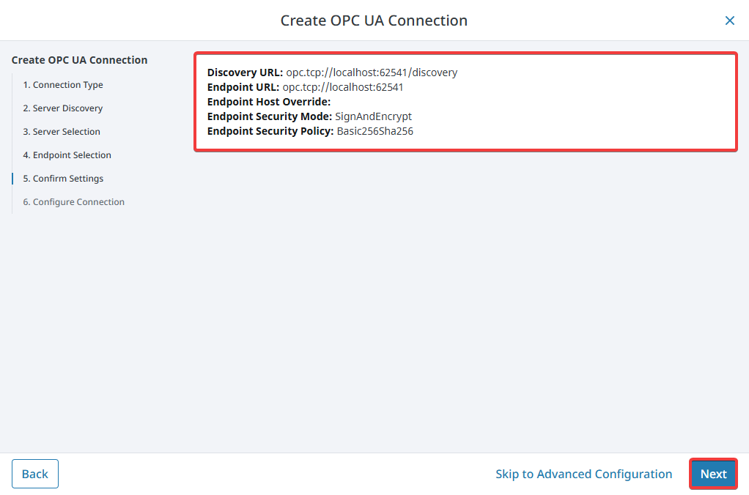Click the Basic256Sha256 security policy value
The height and width of the screenshot is (495, 749).
375,131
